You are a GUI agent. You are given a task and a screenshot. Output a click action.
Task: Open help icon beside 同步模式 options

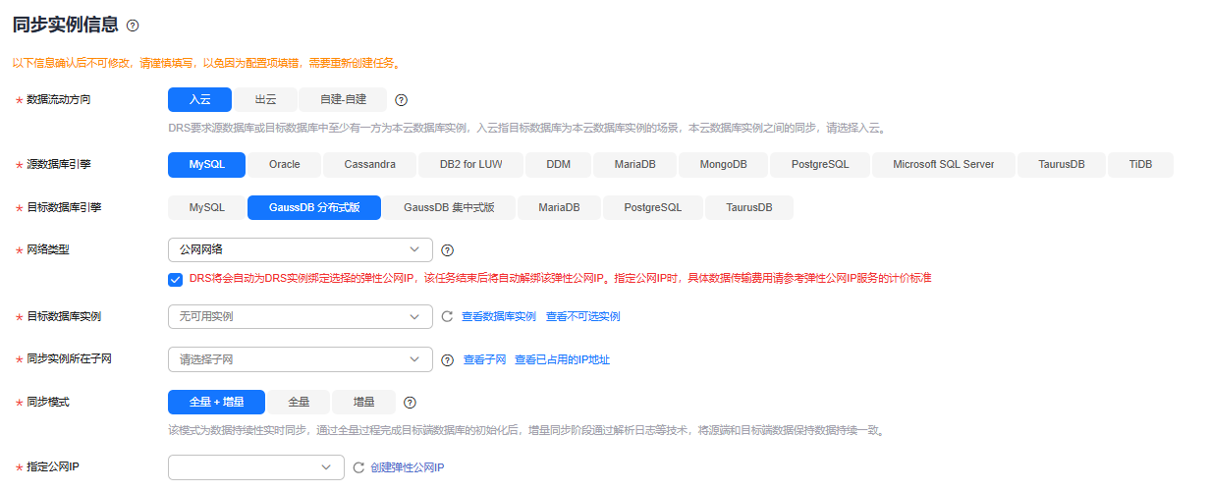[x=411, y=402]
